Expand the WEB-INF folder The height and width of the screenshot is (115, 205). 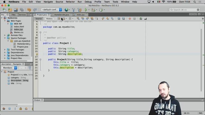[8, 24]
